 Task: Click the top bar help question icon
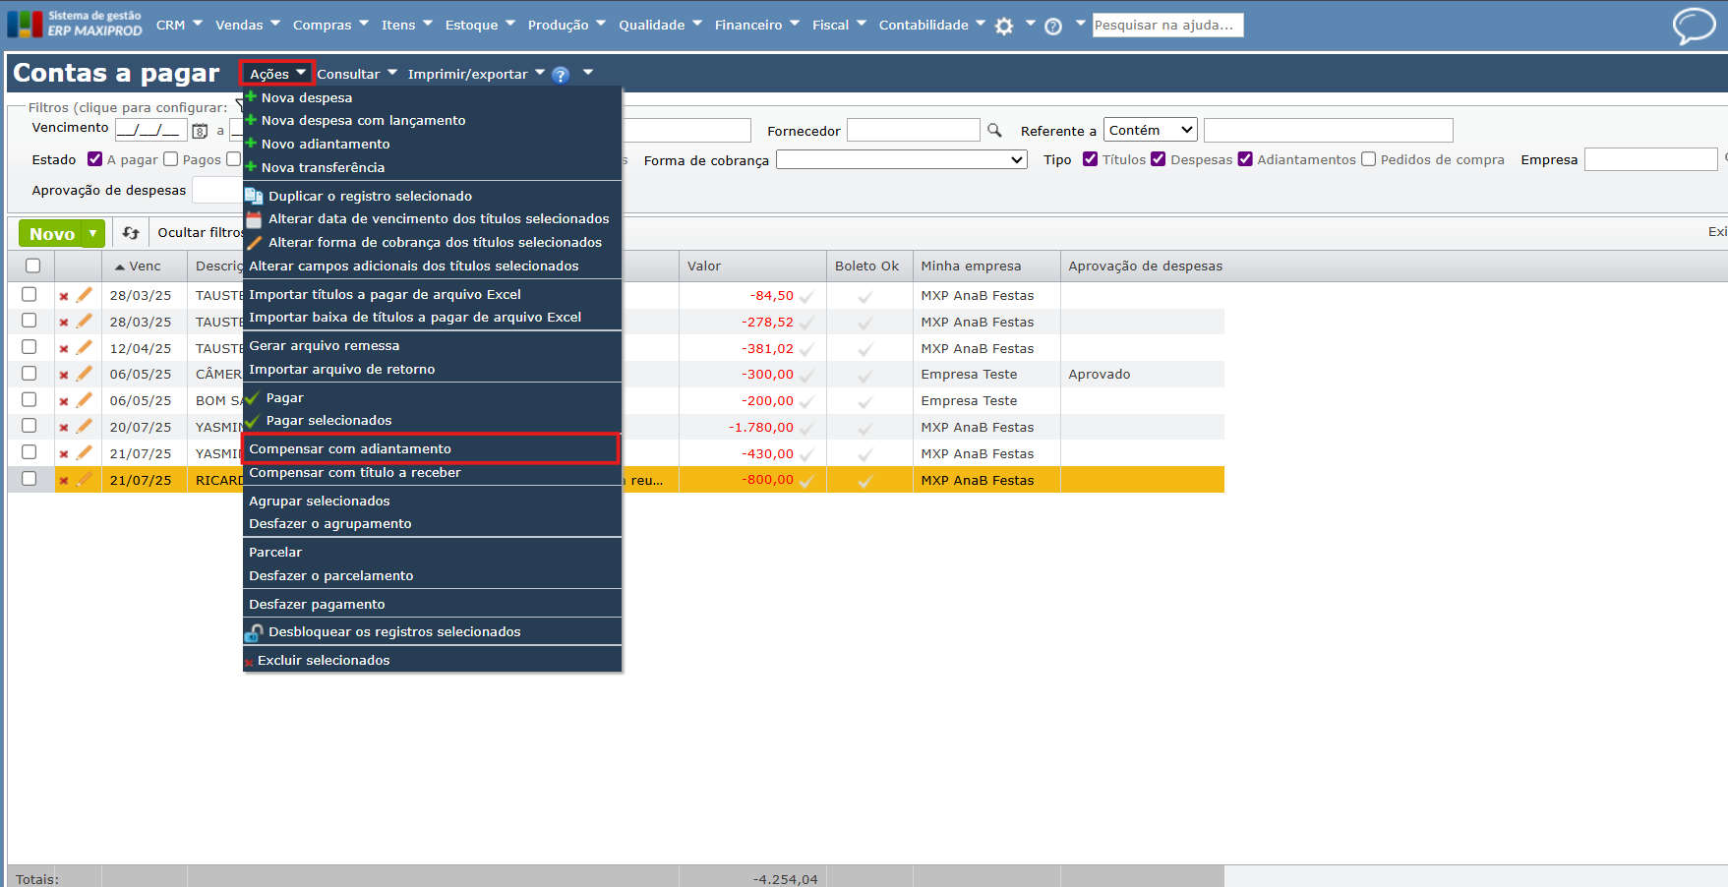click(x=1053, y=27)
